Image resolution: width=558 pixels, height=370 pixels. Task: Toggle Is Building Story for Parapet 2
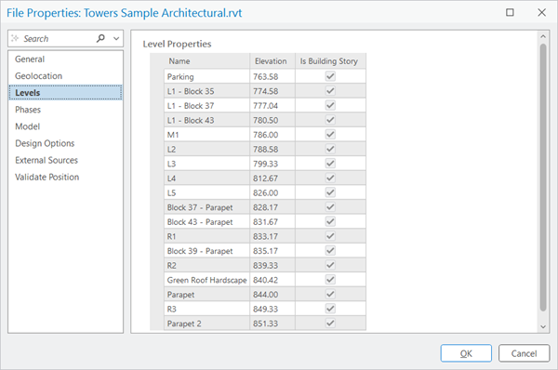pyautogui.click(x=330, y=324)
